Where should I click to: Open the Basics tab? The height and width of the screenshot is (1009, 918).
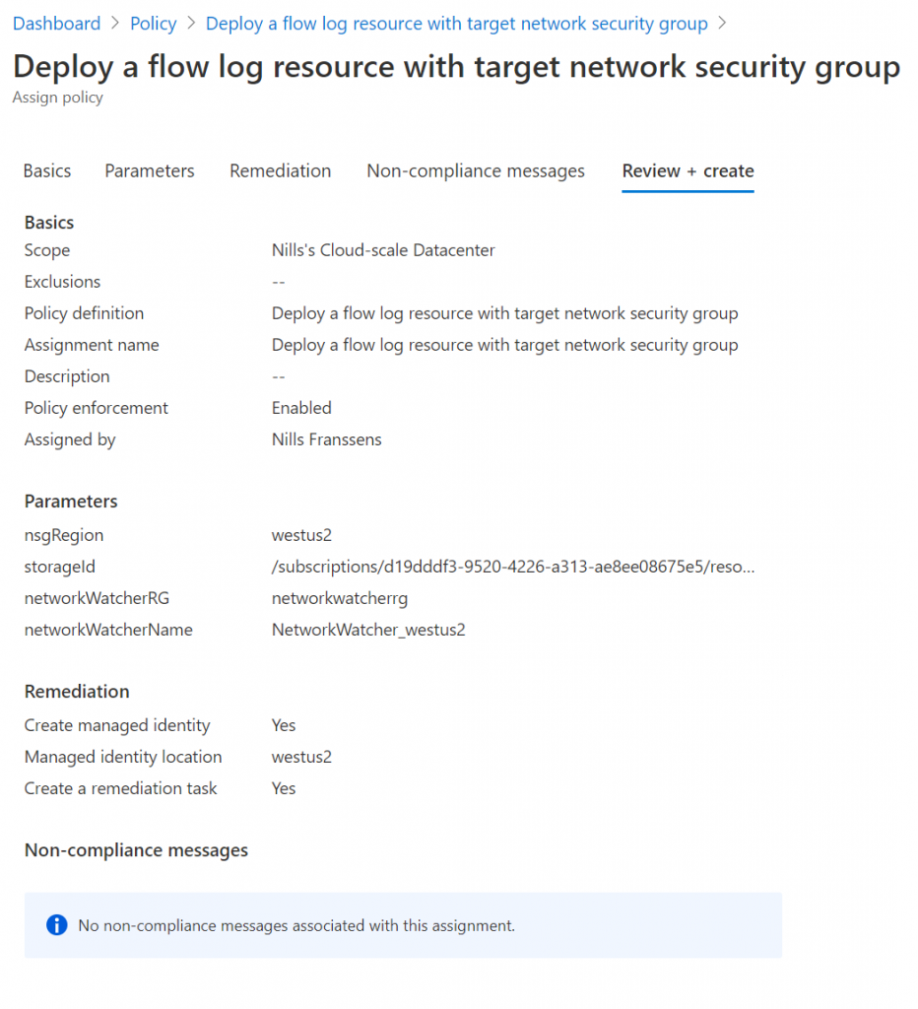(x=47, y=170)
